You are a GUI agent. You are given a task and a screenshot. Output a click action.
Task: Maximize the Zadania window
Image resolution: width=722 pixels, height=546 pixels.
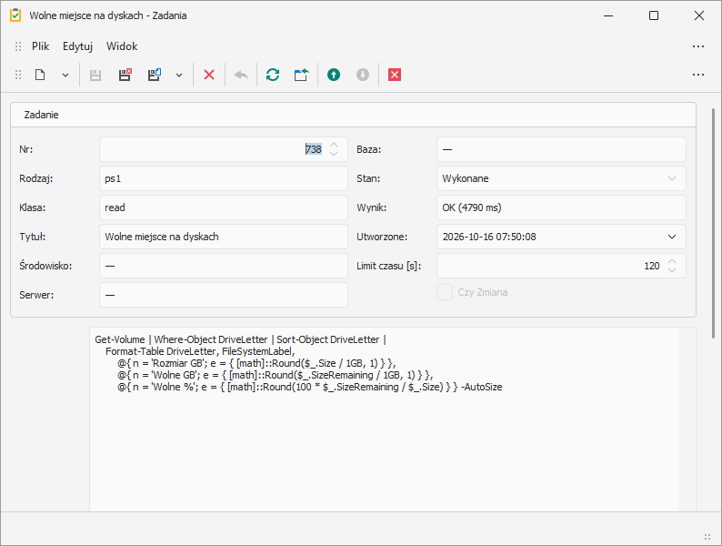[654, 15]
